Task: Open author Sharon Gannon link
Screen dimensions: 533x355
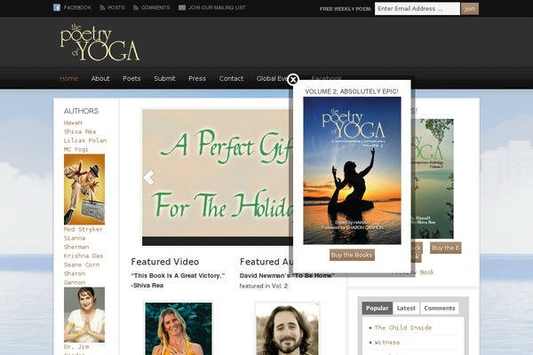Action: (x=75, y=278)
